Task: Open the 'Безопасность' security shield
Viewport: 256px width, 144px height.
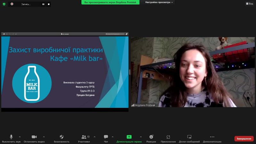Action: point(61,139)
